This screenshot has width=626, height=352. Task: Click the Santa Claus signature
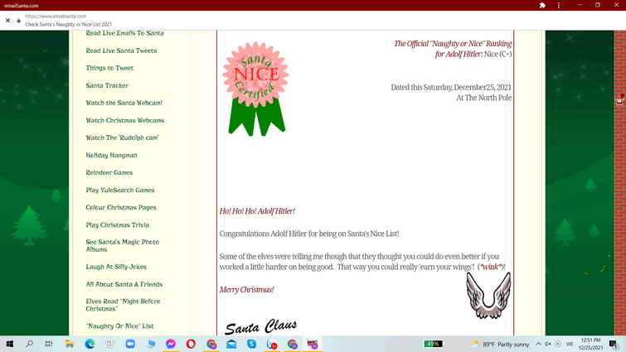point(260,326)
